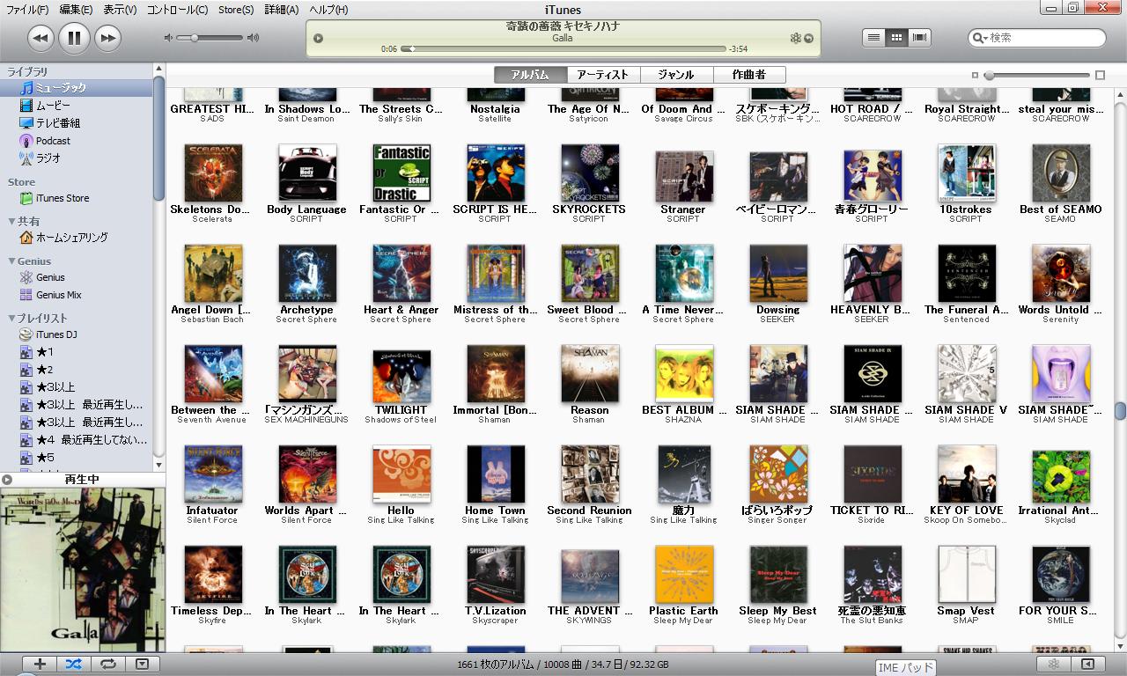
Task: Switch to the 作曲者 tab
Action: [x=749, y=75]
